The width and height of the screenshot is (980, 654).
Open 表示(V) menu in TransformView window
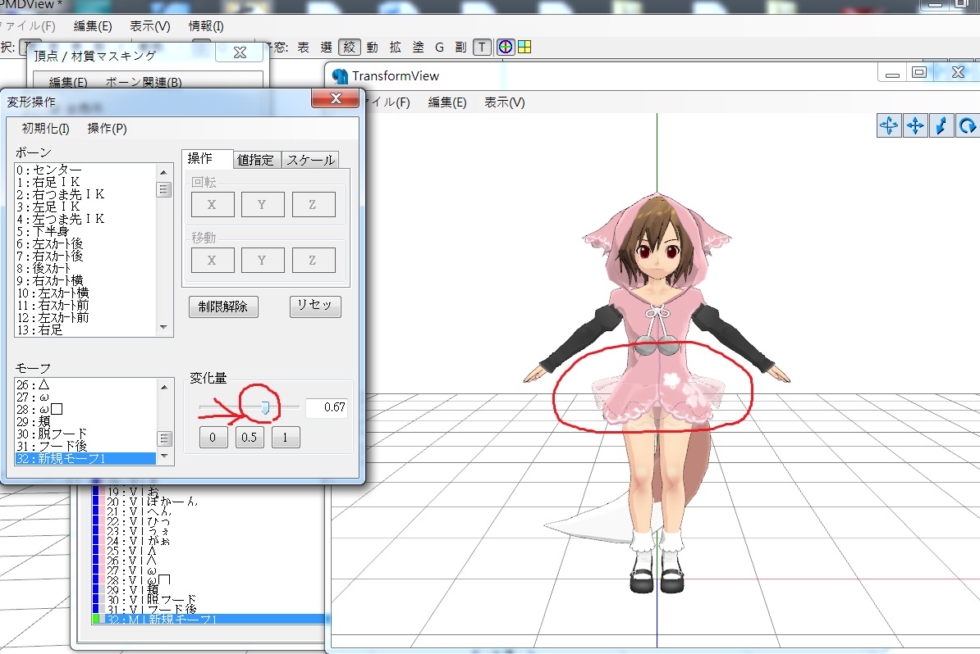pyautogui.click(x=505, y=102)
